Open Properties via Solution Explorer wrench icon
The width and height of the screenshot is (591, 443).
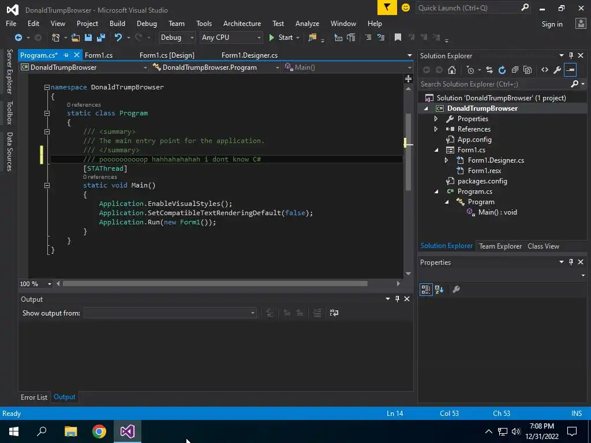pos(557,70)
